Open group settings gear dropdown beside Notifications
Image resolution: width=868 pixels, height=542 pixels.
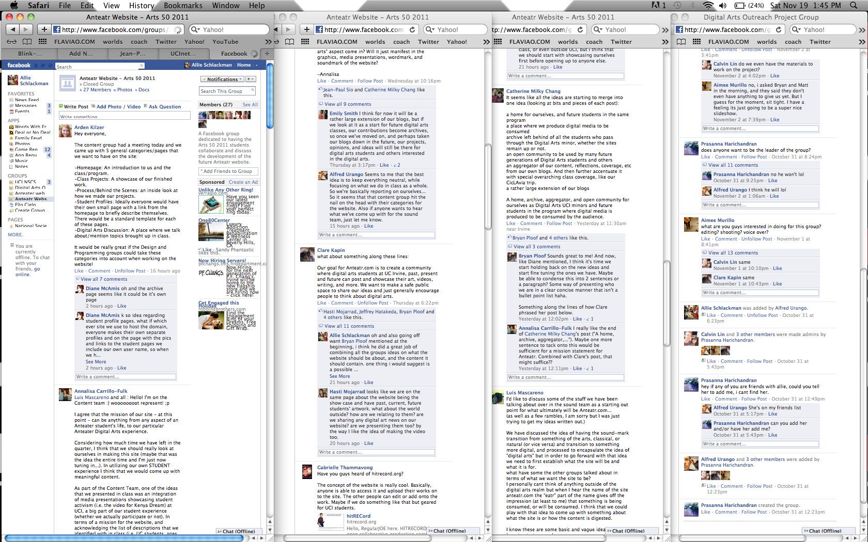(x=251, y=79)
